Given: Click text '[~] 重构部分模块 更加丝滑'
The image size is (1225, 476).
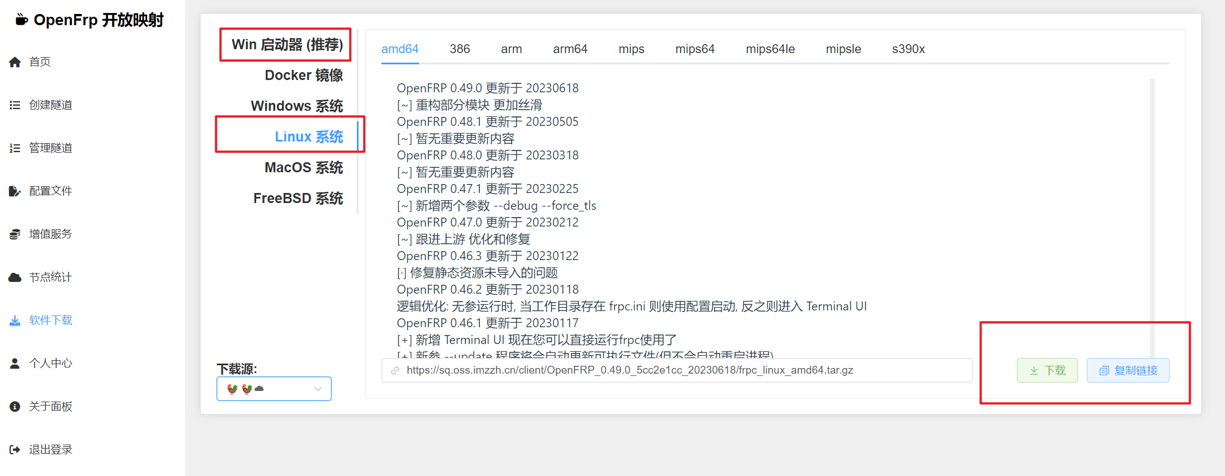Looking at the screenshot, I should point(469,105).
